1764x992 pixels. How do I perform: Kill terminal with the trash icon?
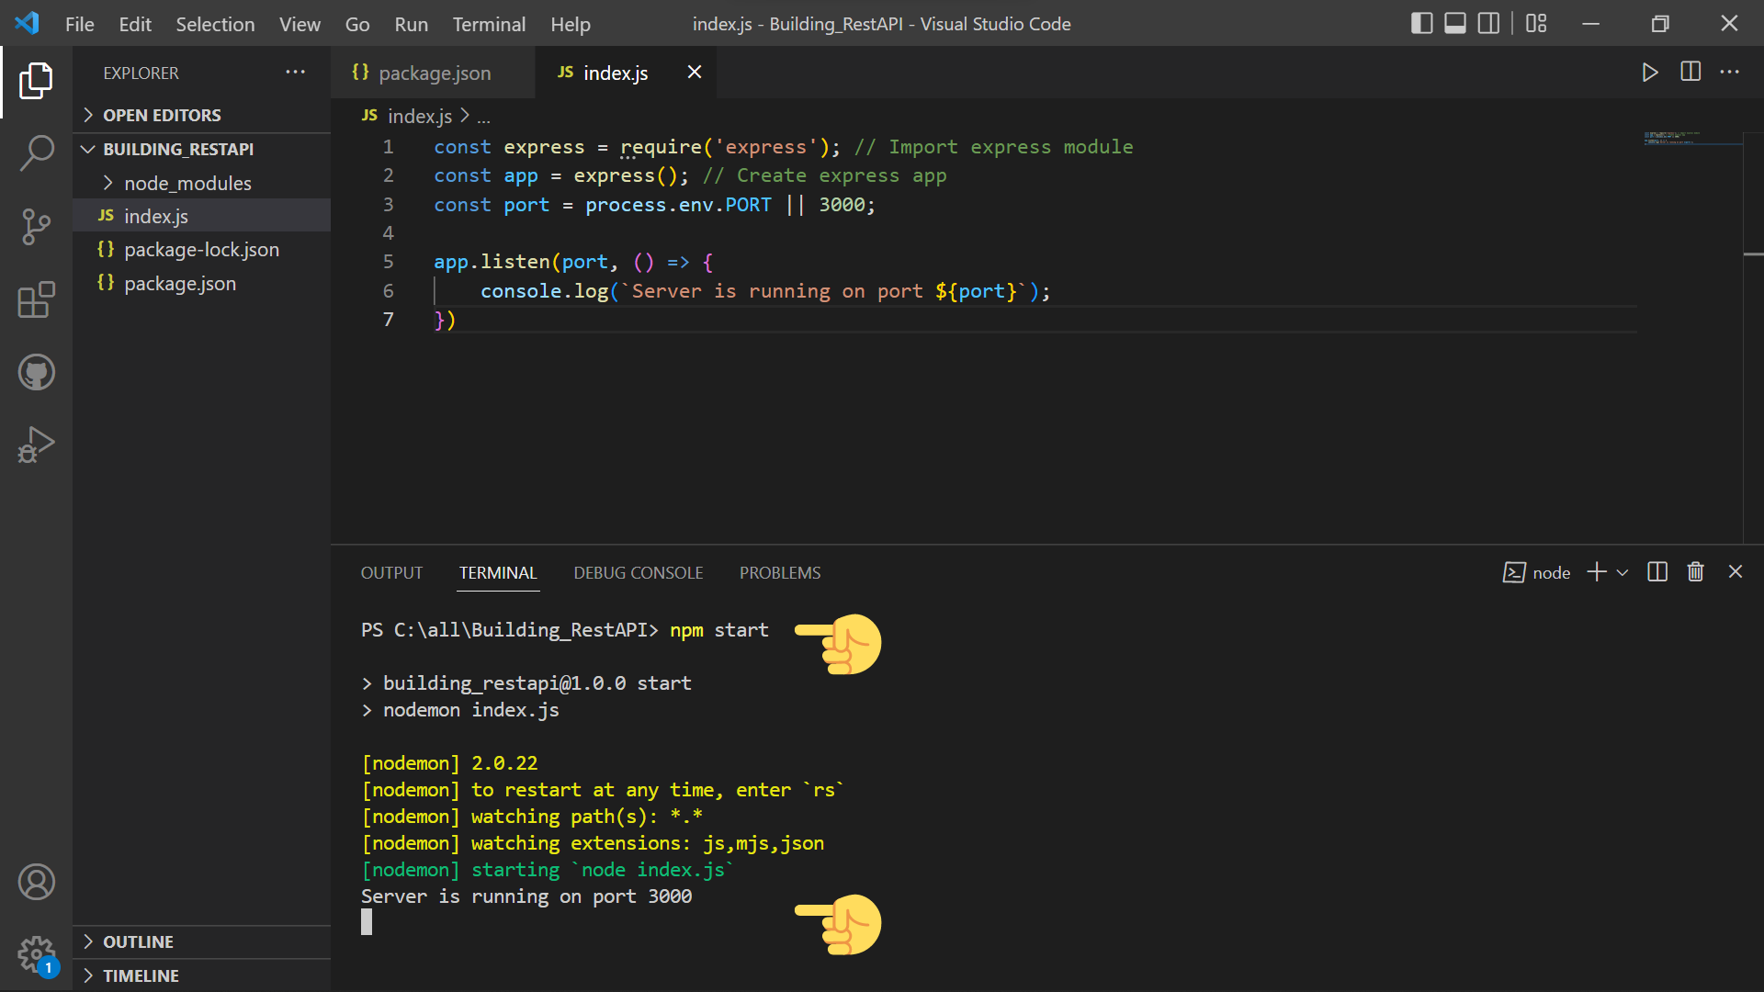1695,572
